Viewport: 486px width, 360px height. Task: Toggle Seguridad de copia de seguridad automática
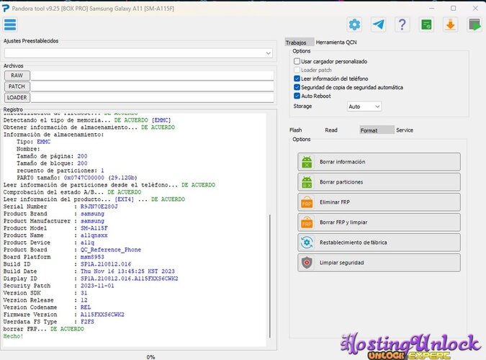click(x=297, y=87)
